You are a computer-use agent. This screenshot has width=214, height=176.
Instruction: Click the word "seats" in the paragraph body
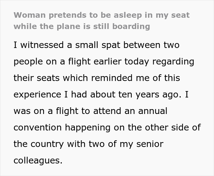49,78
